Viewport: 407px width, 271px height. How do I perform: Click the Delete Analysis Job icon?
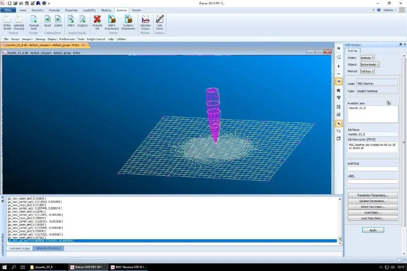coord(97,20)
